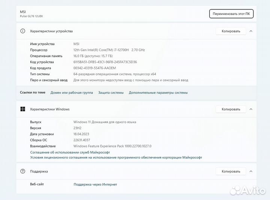Copy device specifications with Копировать button
This screenshot has height=200, width=270.
point(231,31)
